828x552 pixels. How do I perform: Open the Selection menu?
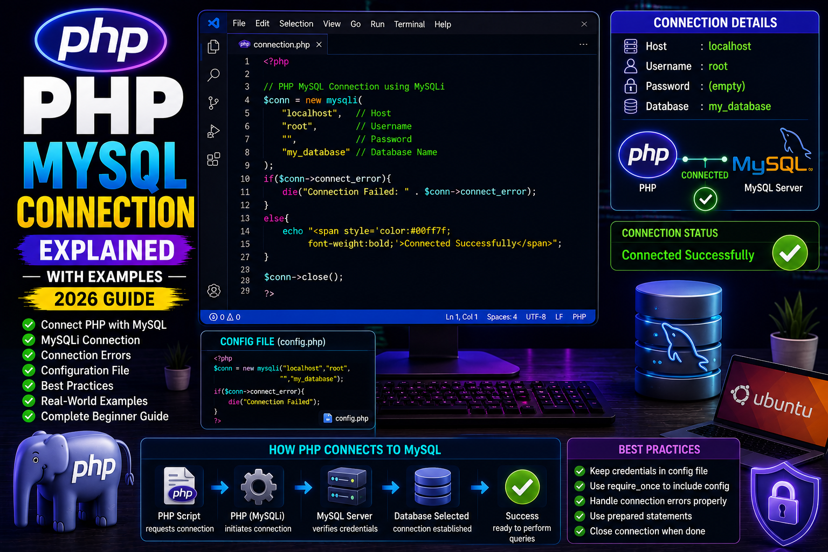coord(296,24)
